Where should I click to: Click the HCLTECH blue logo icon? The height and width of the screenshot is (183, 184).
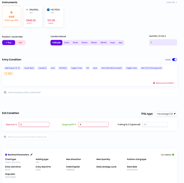coord(48,10)
